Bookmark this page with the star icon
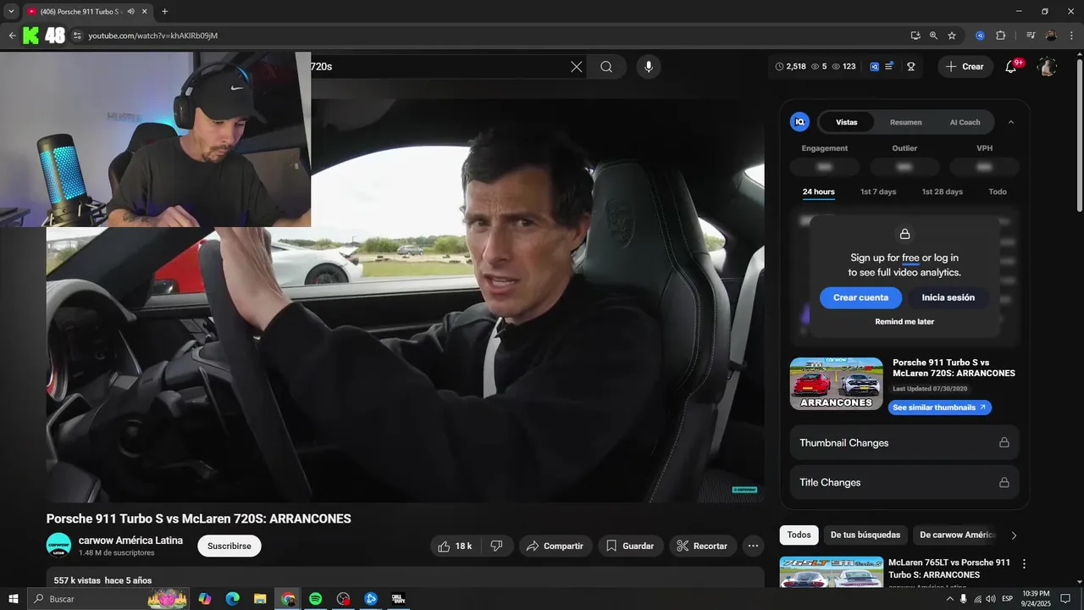This screenshot has height=610, width=1084. 952,36
